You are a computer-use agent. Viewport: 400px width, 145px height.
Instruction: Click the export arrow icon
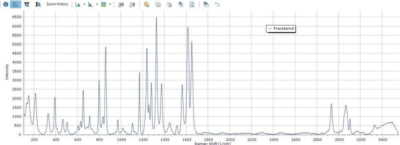tap(181, 4)
